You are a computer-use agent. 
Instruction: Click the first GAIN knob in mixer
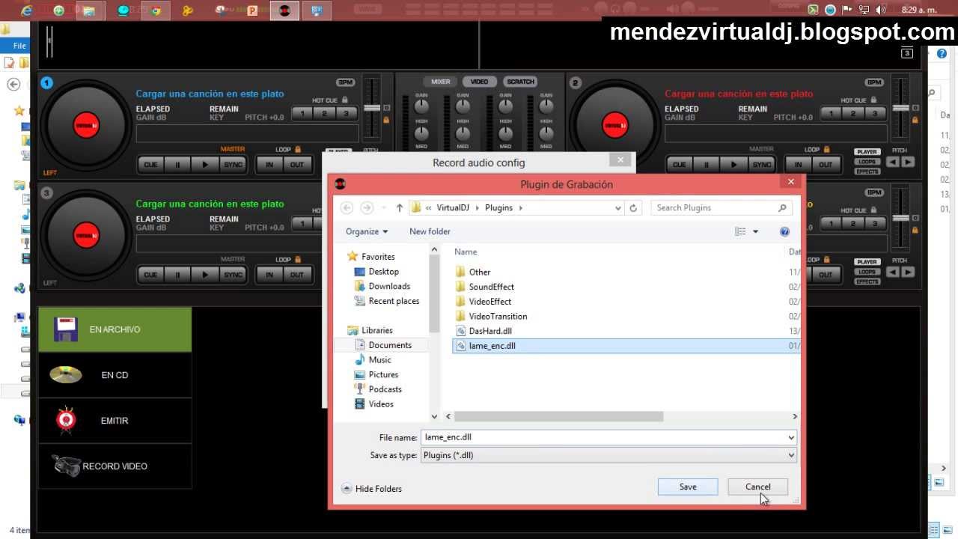click(x=421, y=107)
